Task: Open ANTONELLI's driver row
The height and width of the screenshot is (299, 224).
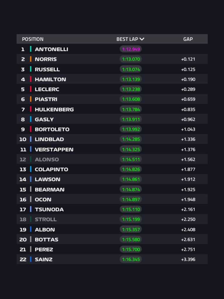Action: (x=112, y=49)
